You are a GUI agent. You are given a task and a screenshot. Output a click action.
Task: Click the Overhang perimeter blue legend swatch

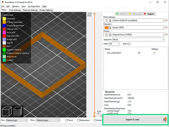[4, 25]
